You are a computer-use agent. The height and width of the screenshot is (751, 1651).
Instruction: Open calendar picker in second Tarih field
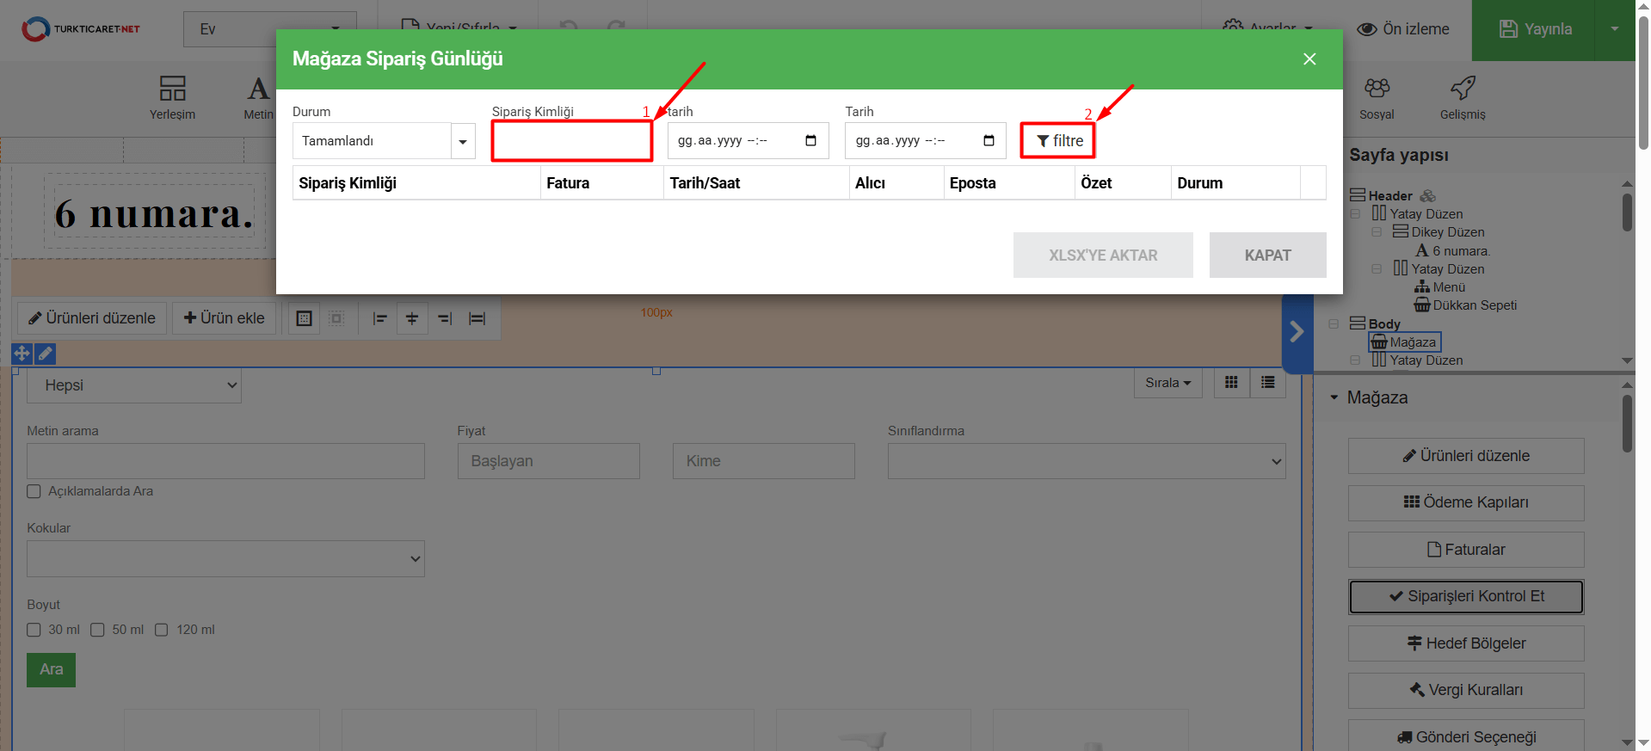point(989,140)
